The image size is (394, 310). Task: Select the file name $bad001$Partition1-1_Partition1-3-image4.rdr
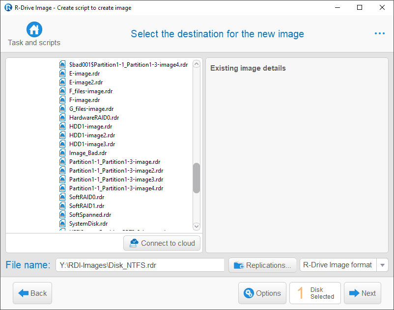128,65
